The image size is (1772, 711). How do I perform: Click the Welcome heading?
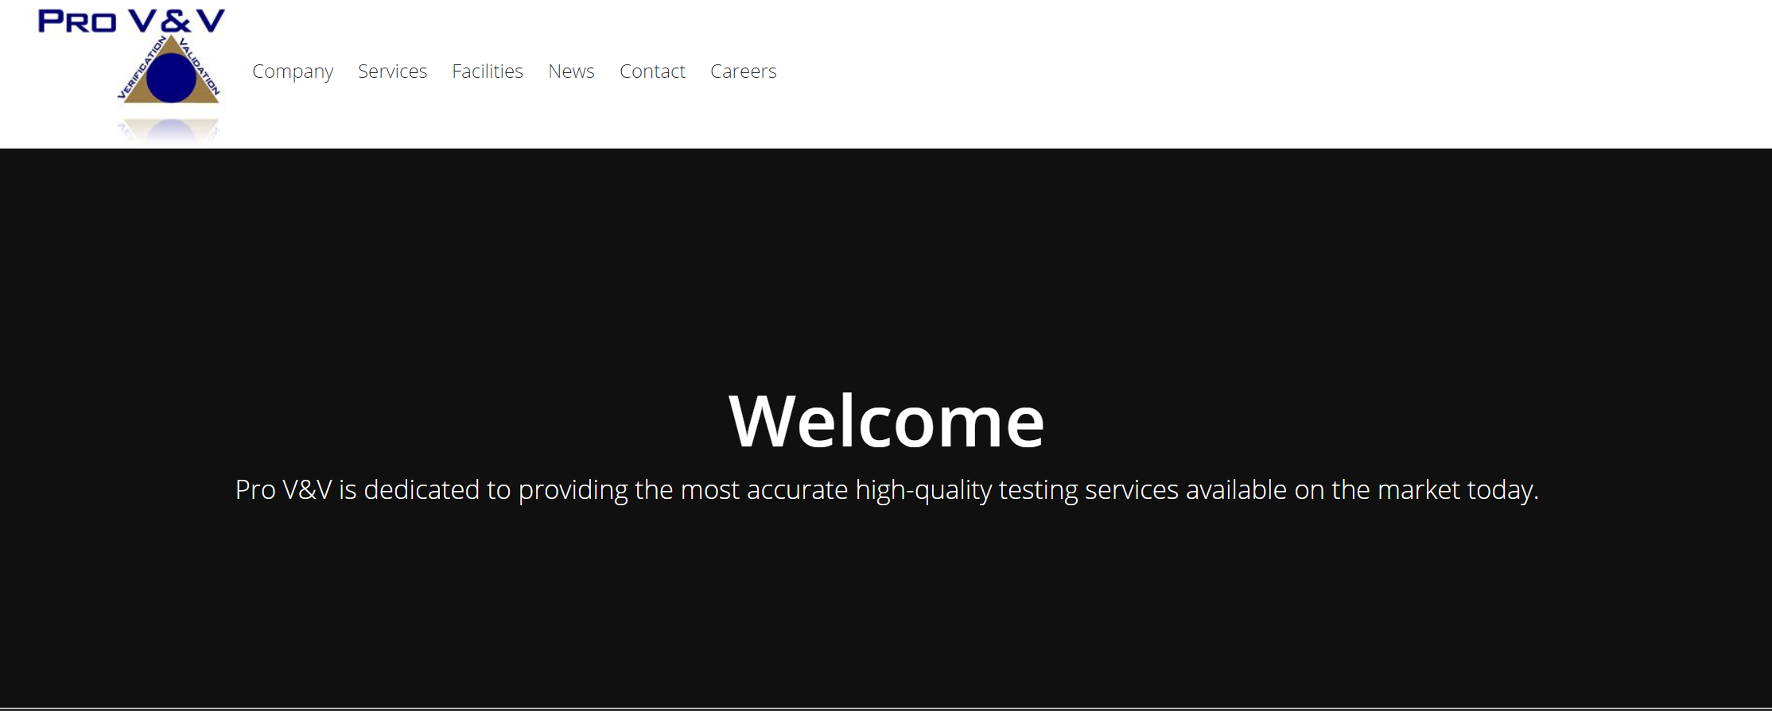tap(886, 421)
